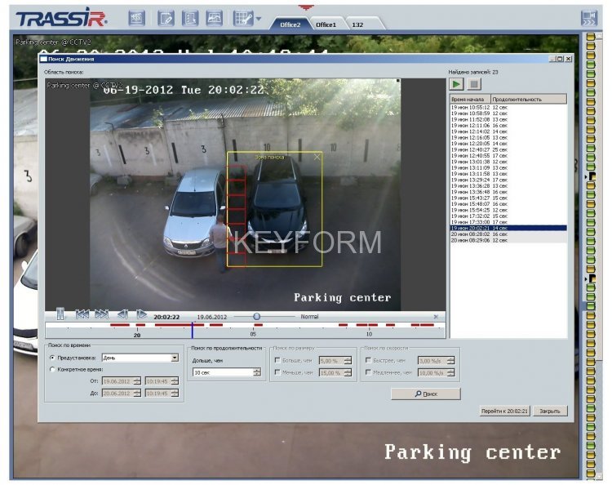Screen dimensions: 612x485
Task: Click the pause button in playback controls
Action: pos(60,314)
